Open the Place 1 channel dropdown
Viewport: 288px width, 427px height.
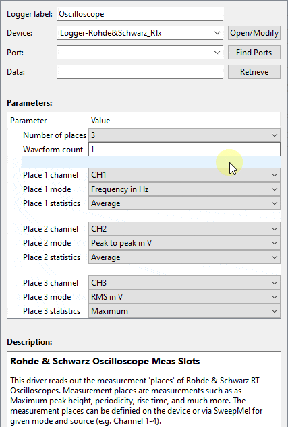[184, 175]
